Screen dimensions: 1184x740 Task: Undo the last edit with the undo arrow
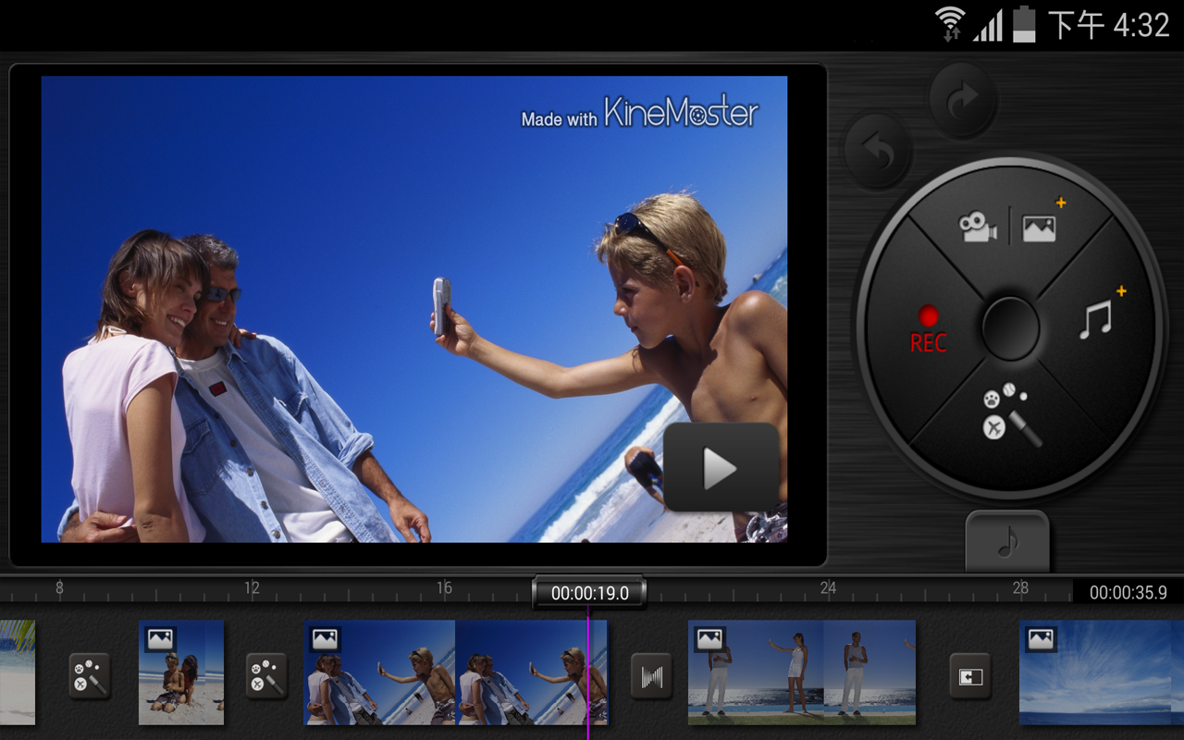point(878,152)
